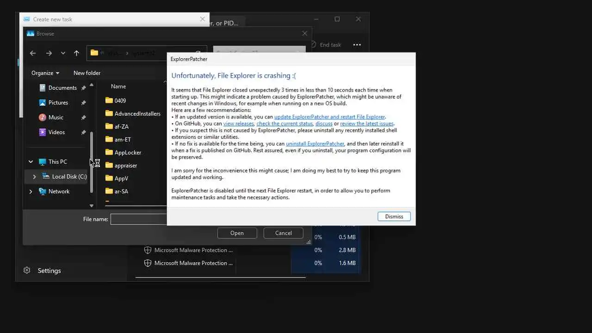The image size is (592, 333).
Task: Click the Videos pin icon
Action: (x=83, y=132)
